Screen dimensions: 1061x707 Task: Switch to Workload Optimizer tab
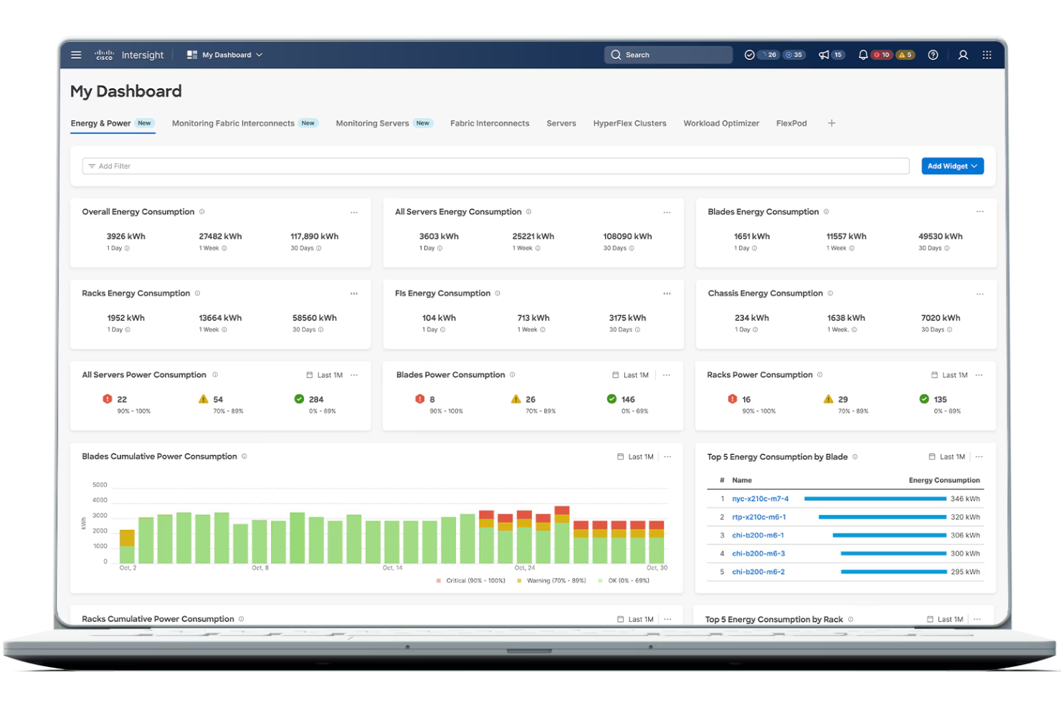tap(721, 123)
